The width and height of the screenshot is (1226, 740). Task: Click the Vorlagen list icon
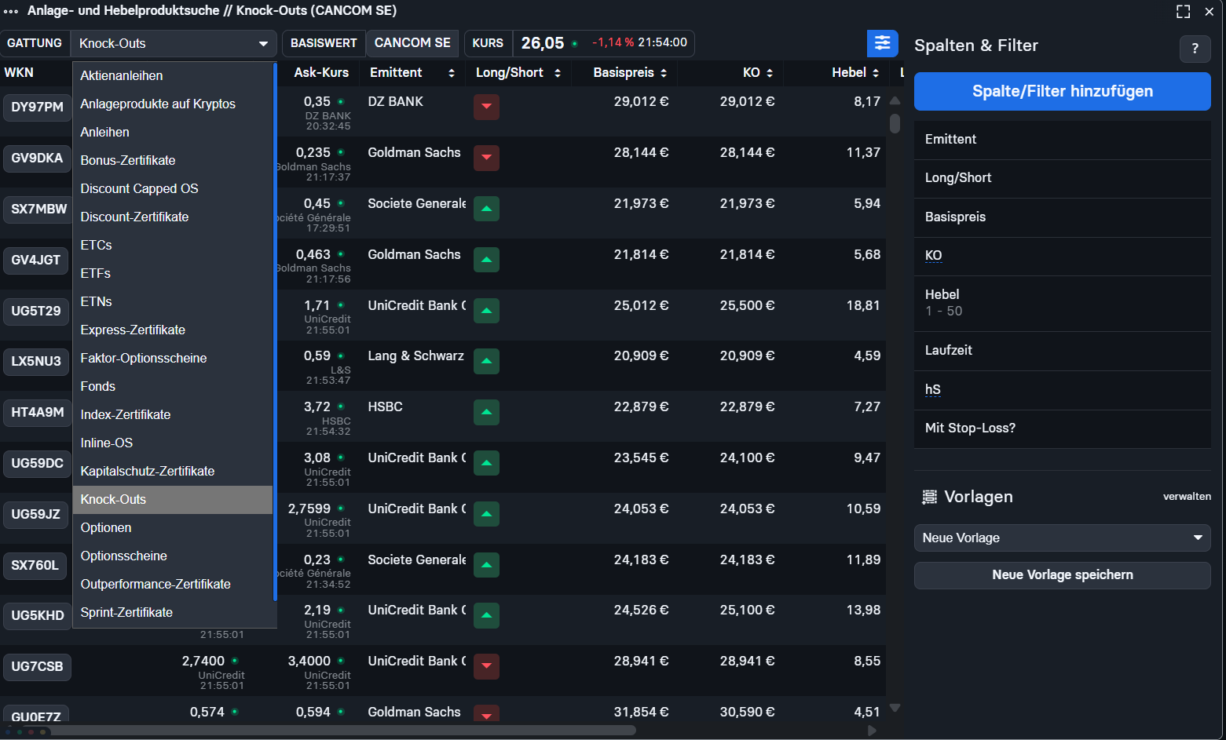coord(929,497)
